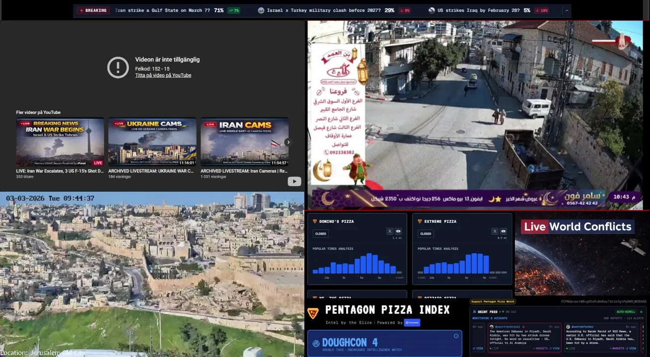Click the Pentagon Pizza Index title
Screen dimensions: 650x357
[387, 310]
